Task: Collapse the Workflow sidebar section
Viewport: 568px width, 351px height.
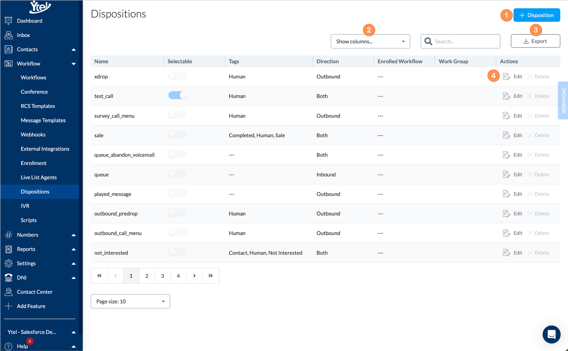Action: [x=74, y=64]
